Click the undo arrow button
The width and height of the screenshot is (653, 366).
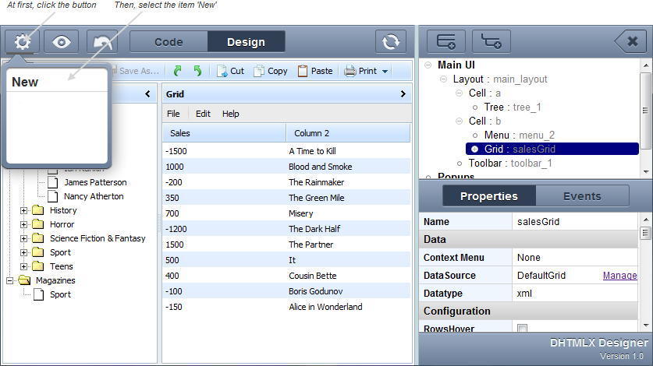coord(102,41)
